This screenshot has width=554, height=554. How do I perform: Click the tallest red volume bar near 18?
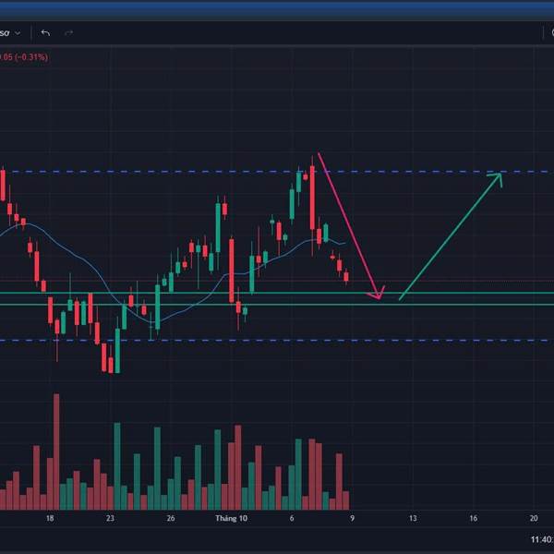(x=56, y=452)
